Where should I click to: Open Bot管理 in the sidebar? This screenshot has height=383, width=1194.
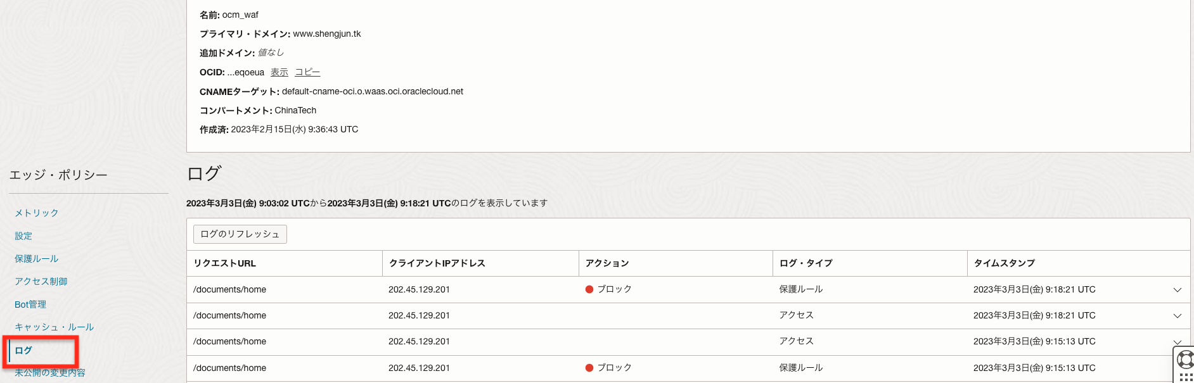click(30, 304)
